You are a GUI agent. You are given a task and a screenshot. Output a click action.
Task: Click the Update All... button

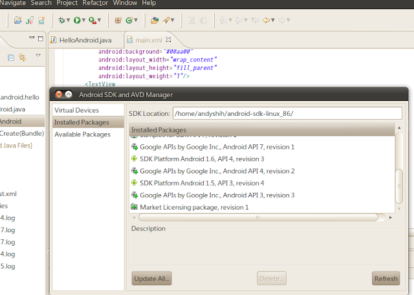[151, 278]
